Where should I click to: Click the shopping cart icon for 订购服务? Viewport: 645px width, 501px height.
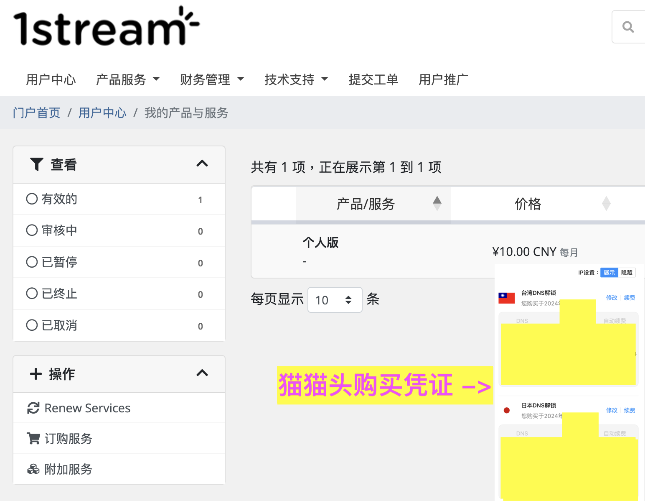(x=33, y=438)
